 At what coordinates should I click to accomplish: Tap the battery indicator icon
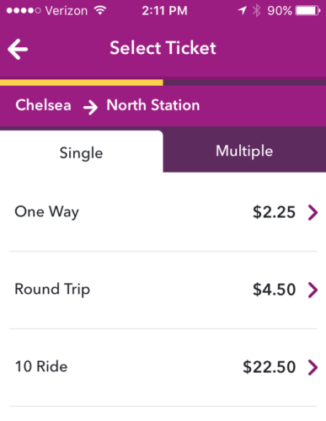307,11
